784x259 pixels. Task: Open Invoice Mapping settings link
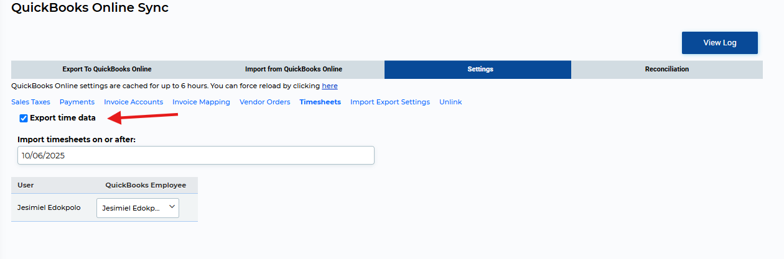pyautogui.click(x=202, y=102)
